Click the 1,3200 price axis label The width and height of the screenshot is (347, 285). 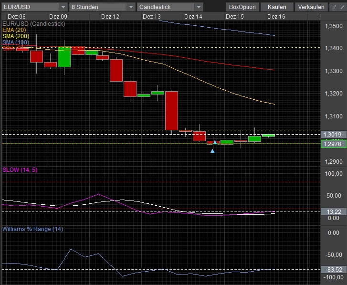click(334, 93)
